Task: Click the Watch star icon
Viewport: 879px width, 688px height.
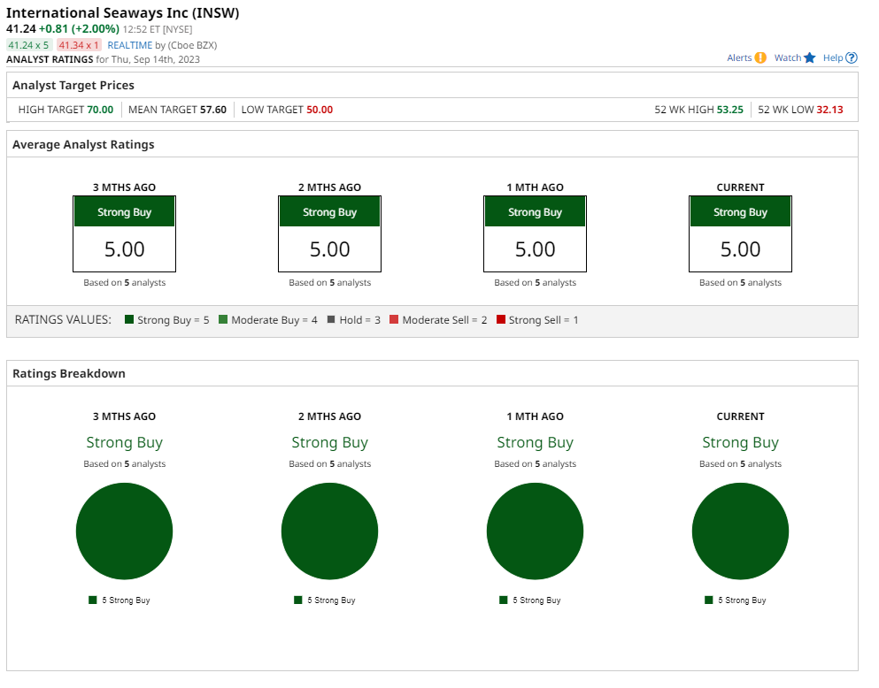Action: [x=809, y=57]
